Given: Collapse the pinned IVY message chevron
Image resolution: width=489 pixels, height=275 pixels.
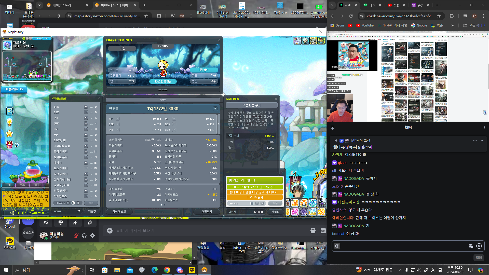Looking at the screenshot, I should [482, 140].
